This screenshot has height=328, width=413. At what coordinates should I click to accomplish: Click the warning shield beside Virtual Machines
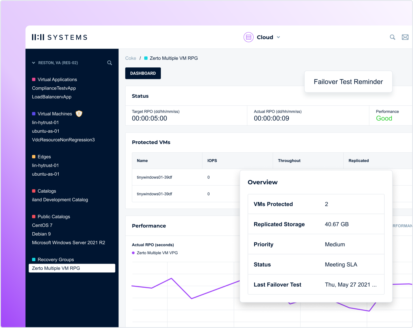pos(79,114)
